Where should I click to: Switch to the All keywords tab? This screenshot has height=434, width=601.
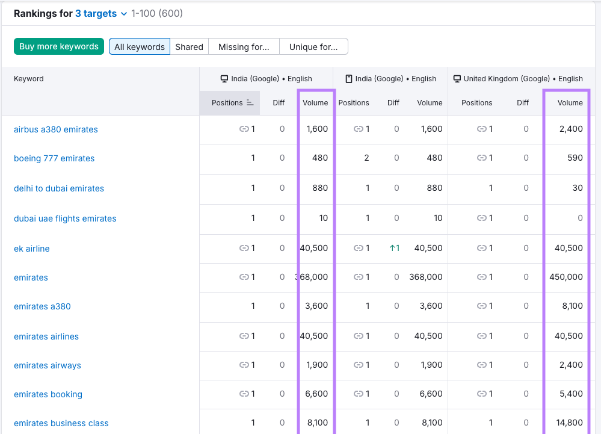[x=139, y=47]
